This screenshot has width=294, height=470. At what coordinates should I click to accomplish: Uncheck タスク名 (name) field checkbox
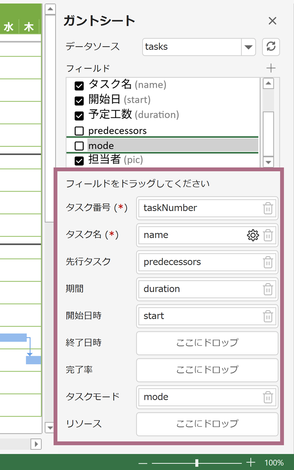point(79,86)
